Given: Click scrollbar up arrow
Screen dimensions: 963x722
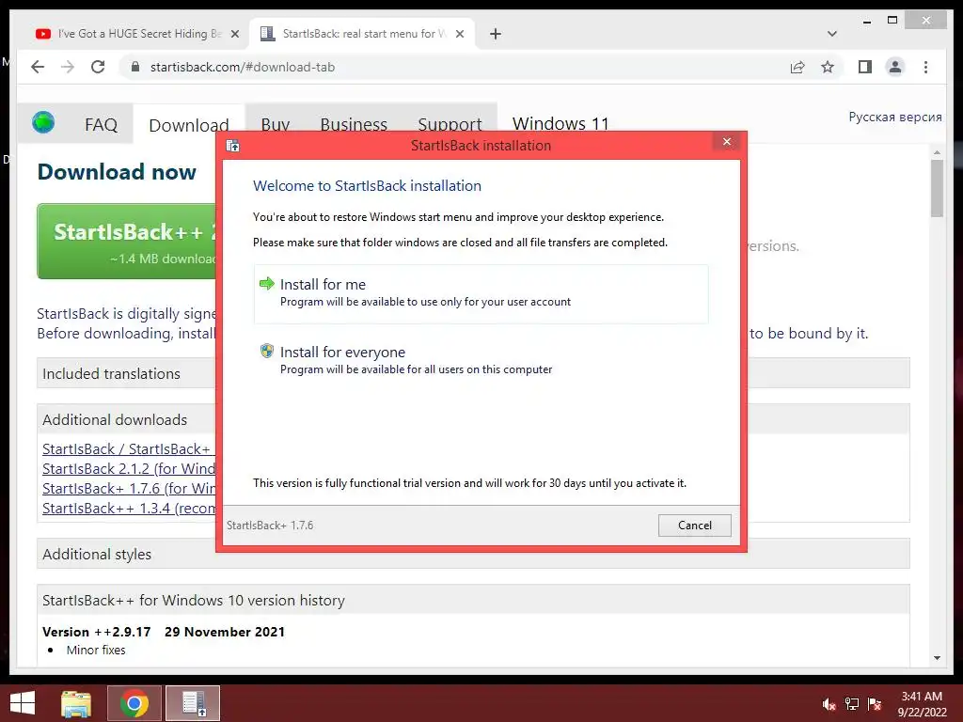Looking at the screenshot, I should 937,151.
